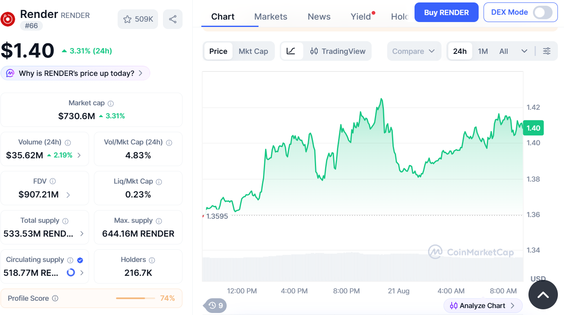
Task: Click the $730.6M market cap value
Action: [x=77, y=116]
